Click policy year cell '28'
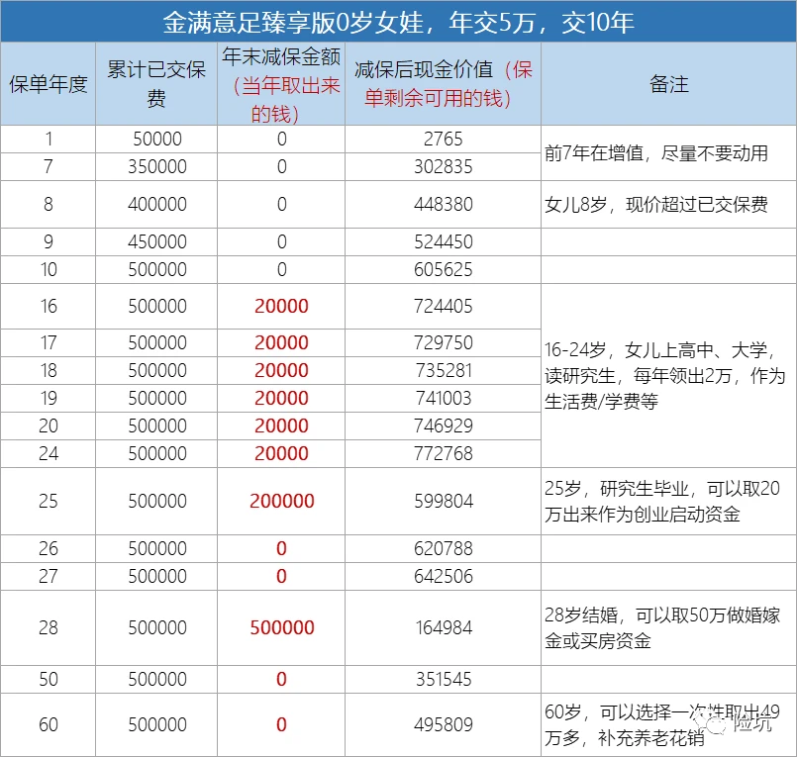The image size is (797, 757). (49, 628)
